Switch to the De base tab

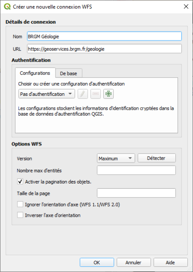(x=68, y=73)
